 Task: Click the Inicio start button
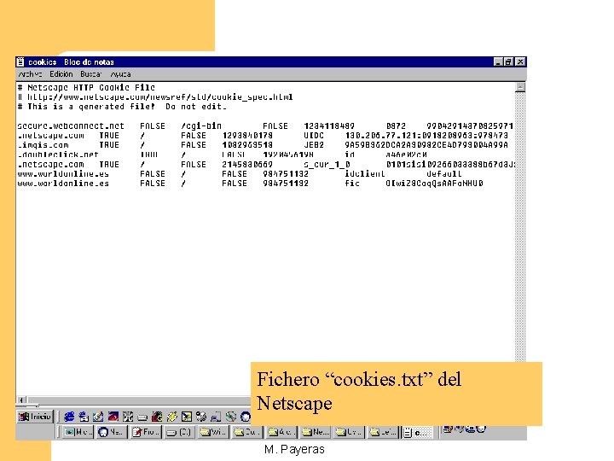point(35,417)
